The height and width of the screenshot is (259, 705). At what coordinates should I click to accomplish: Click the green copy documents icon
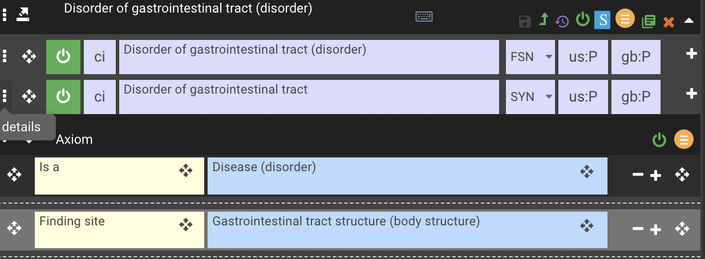[x=648, y=22]
